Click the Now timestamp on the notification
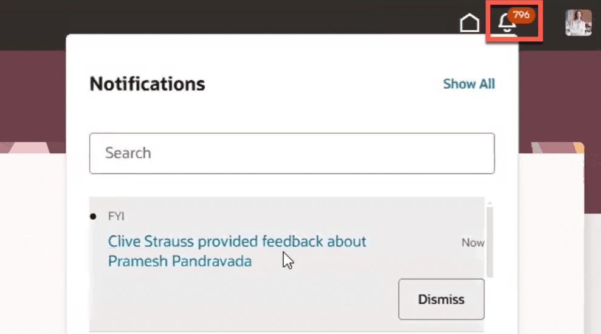The image size is (601, 334). tap(473, 243)
